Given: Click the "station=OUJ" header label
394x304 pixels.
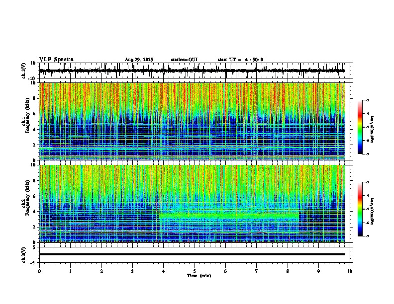Looking at the screenshot, I should tap(184, 60).
